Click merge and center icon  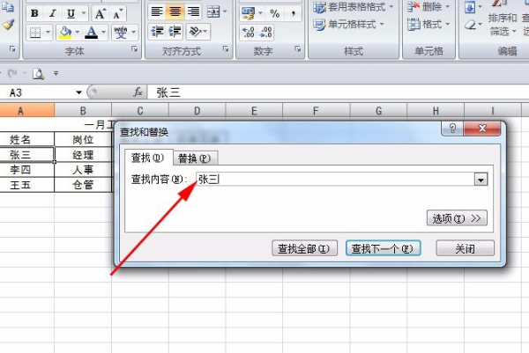[x=213, y=12]
